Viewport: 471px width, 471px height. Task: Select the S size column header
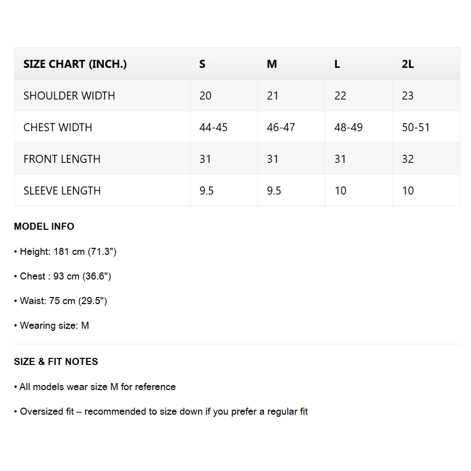[x=202, y=64]
